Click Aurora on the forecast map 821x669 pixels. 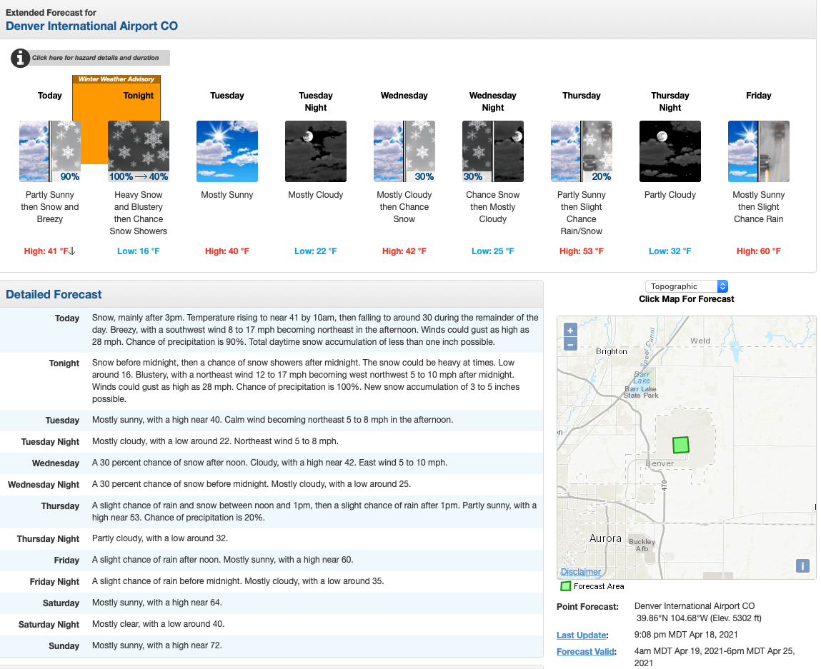click(x=605, y=538)
